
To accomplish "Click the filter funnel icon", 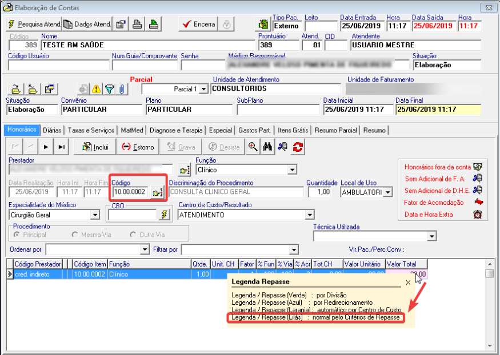I will tap(109, 89).
